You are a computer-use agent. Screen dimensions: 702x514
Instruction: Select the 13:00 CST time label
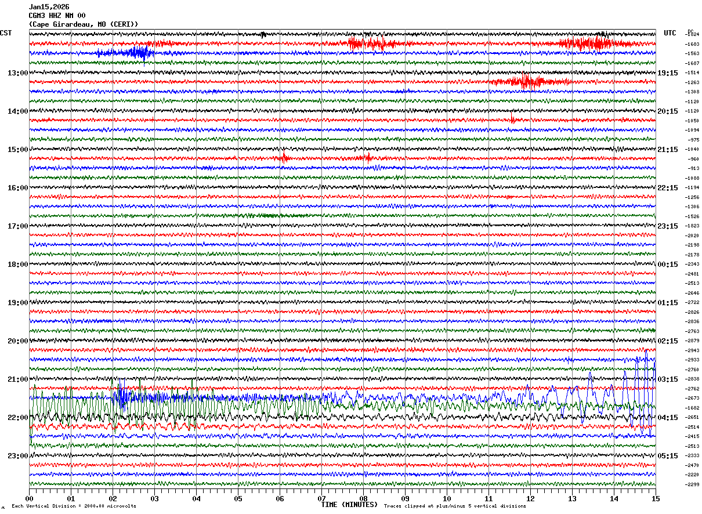pos(17,73)
